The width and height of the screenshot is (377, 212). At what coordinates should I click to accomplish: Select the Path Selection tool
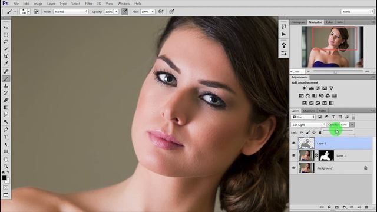pyautogui.click(x=6, y=144)
